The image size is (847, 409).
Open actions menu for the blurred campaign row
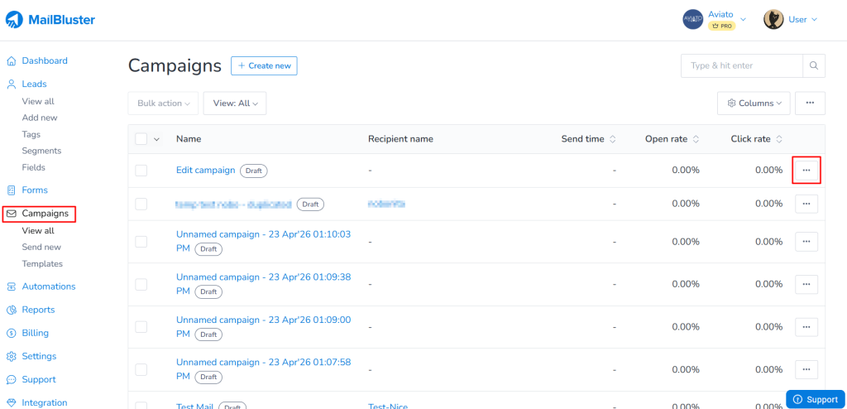click(x=806, y=204)
